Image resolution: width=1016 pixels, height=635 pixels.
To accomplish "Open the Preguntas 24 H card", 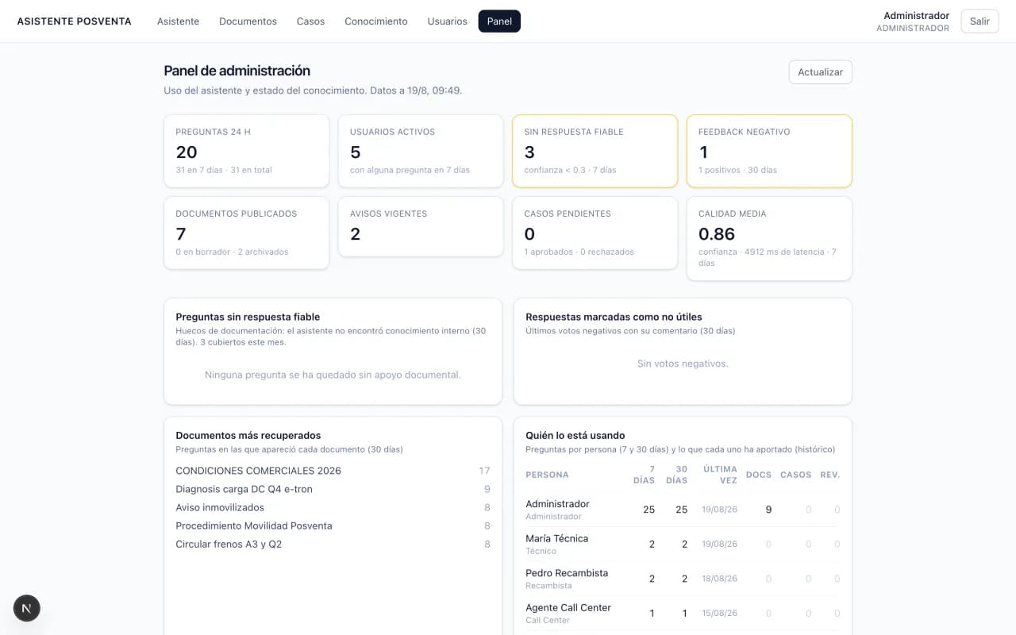I will point(247,151).
